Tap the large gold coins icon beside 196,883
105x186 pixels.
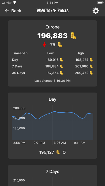coord(73,36)
